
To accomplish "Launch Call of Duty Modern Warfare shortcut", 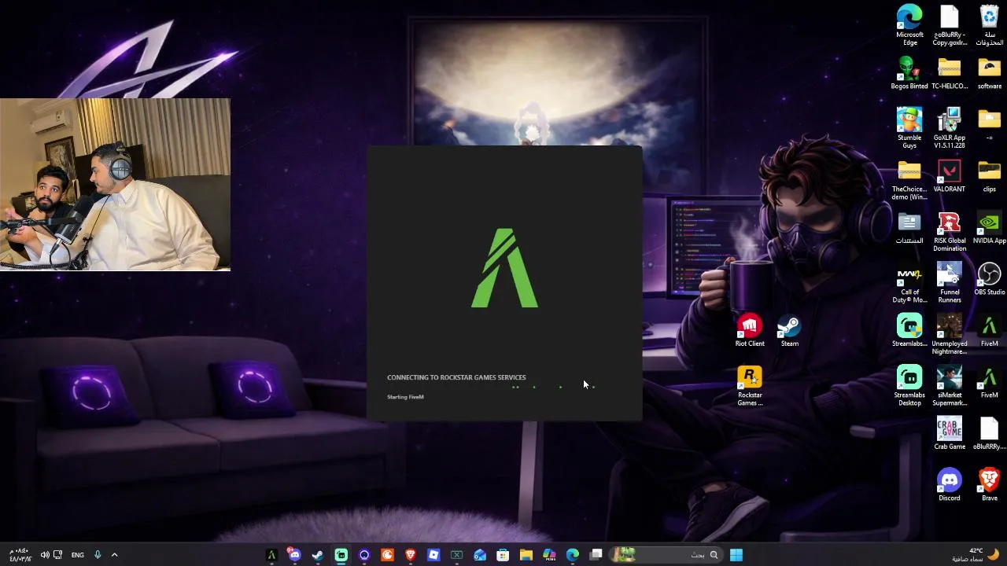I will (x=909, y=284).
